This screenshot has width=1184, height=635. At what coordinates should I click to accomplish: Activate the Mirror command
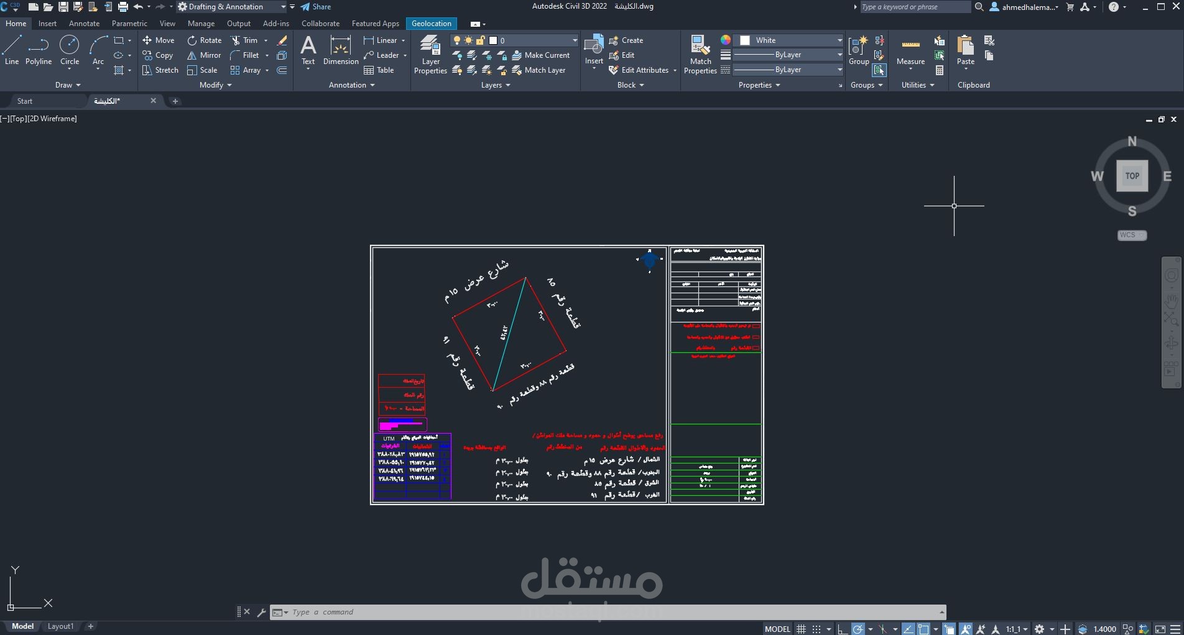tap(204, 55)
